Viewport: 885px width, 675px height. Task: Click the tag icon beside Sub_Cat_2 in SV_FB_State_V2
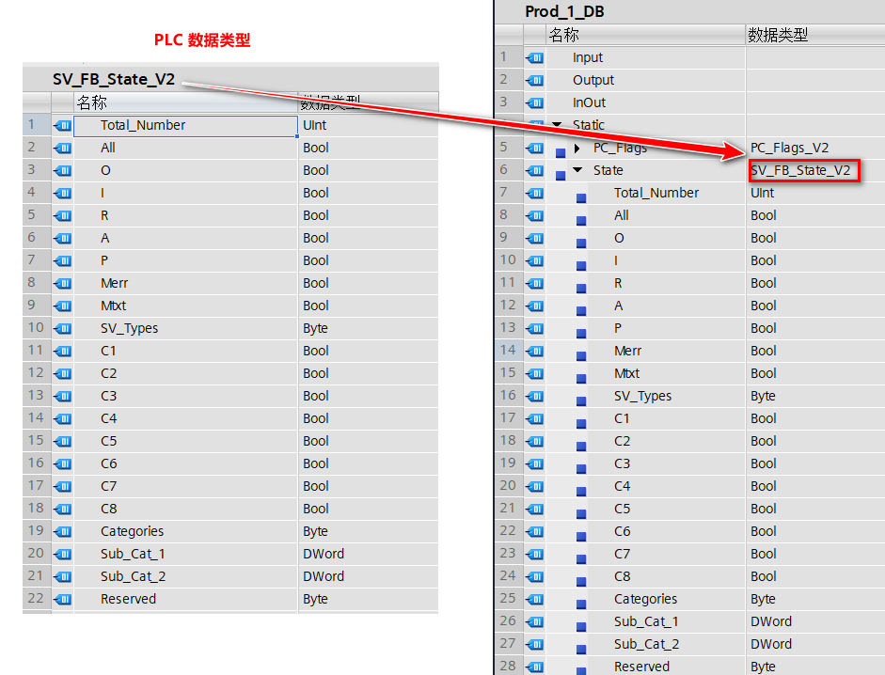[62, 576]
